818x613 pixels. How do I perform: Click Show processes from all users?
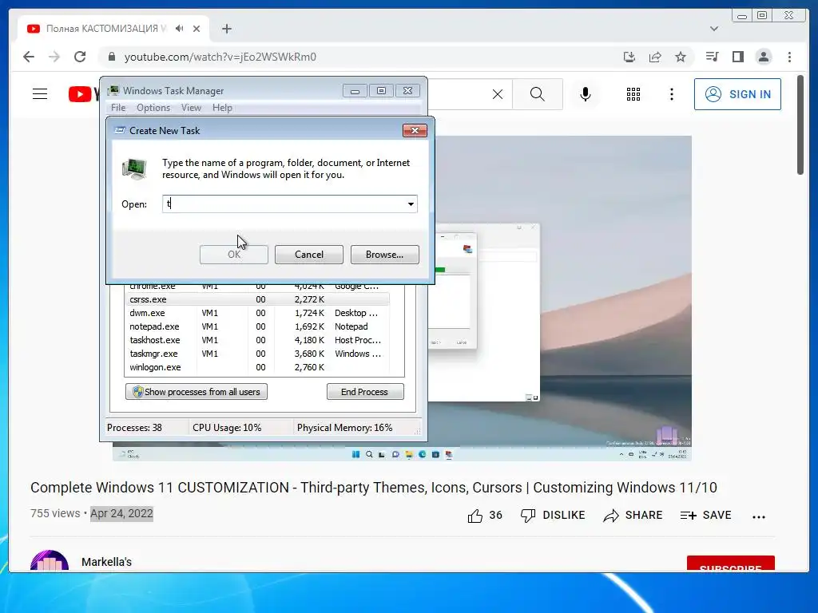(197, 392)
